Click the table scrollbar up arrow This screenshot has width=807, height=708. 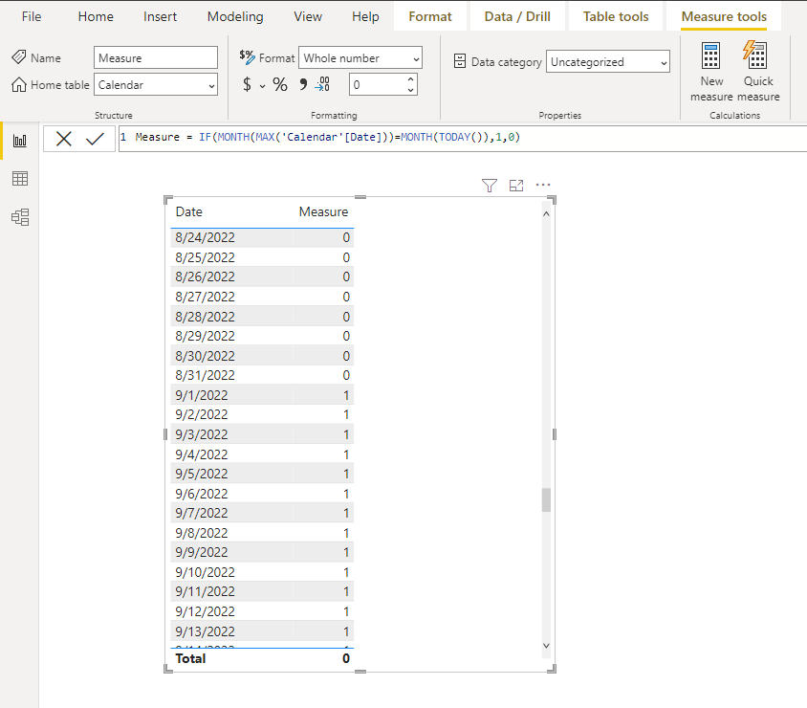click(546, 213)
